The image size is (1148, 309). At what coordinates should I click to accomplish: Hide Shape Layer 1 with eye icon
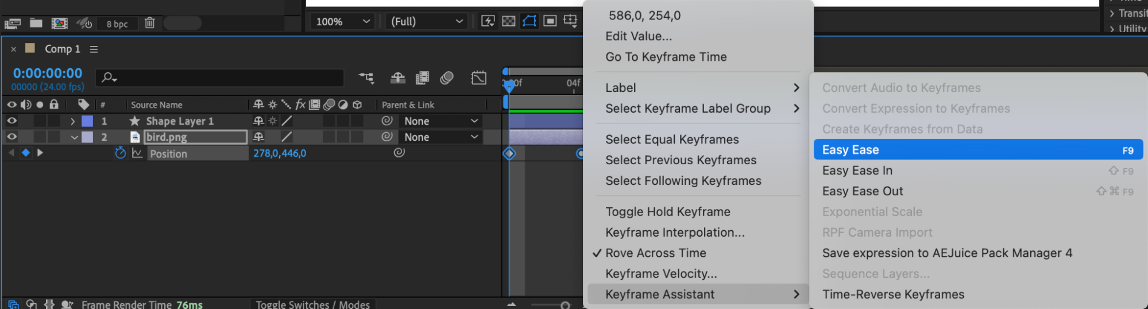[11, 121]
